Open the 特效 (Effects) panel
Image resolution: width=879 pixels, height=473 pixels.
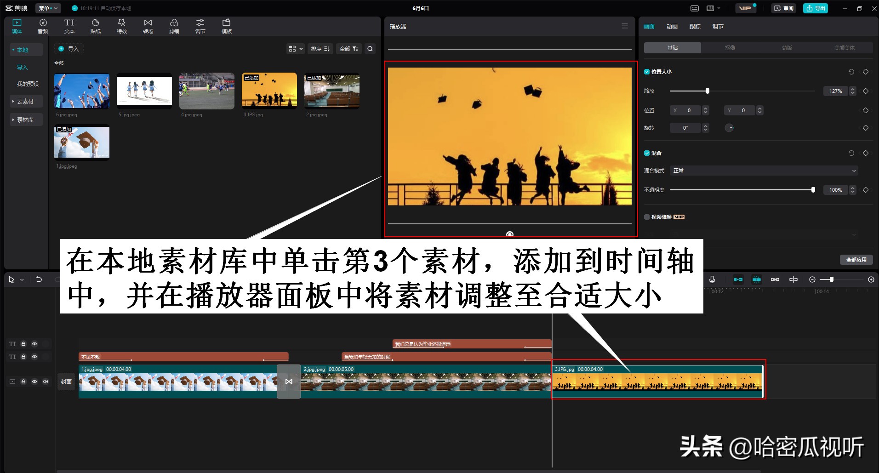[x=122, y=25]
